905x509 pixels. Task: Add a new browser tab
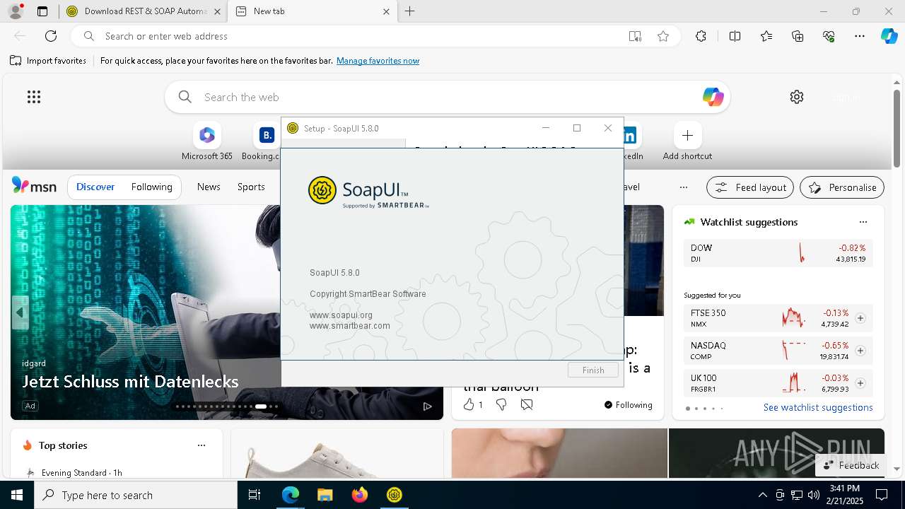click(409, 11)
